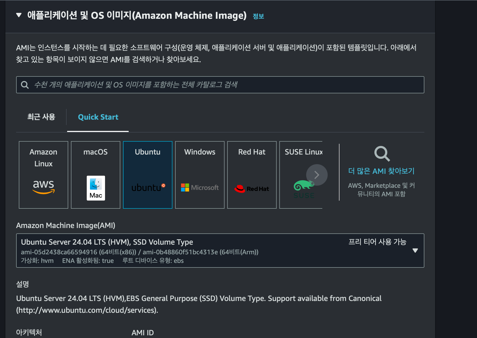
Task: Click the 가상화: hvm text
Action: coord(37,261)
